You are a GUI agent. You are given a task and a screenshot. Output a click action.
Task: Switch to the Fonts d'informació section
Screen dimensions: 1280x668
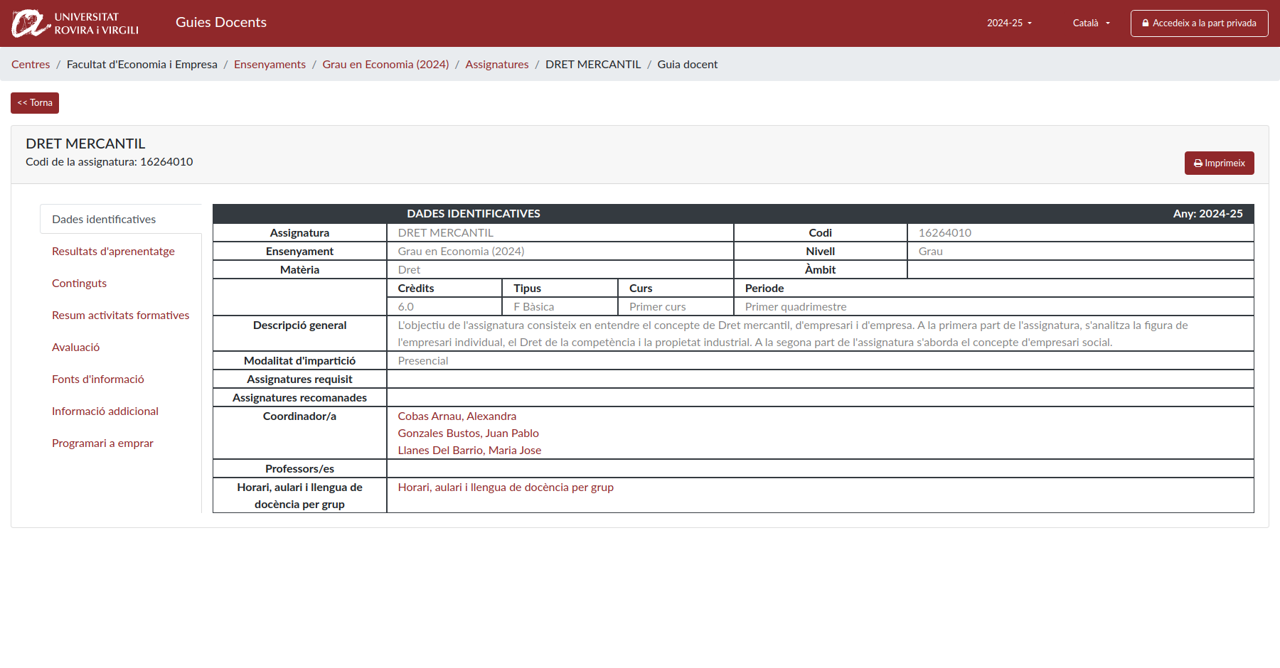pyautogui.click(x=97, y=379)
